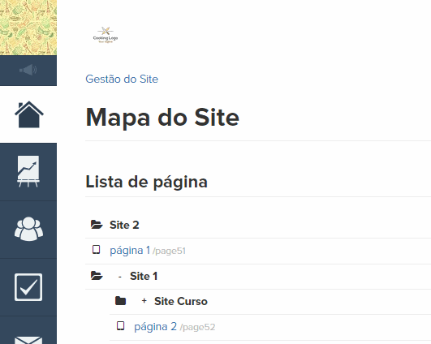Click the Cooking Logo image
The height and width of the screenshot is (344, 431).
pos(106,35)
